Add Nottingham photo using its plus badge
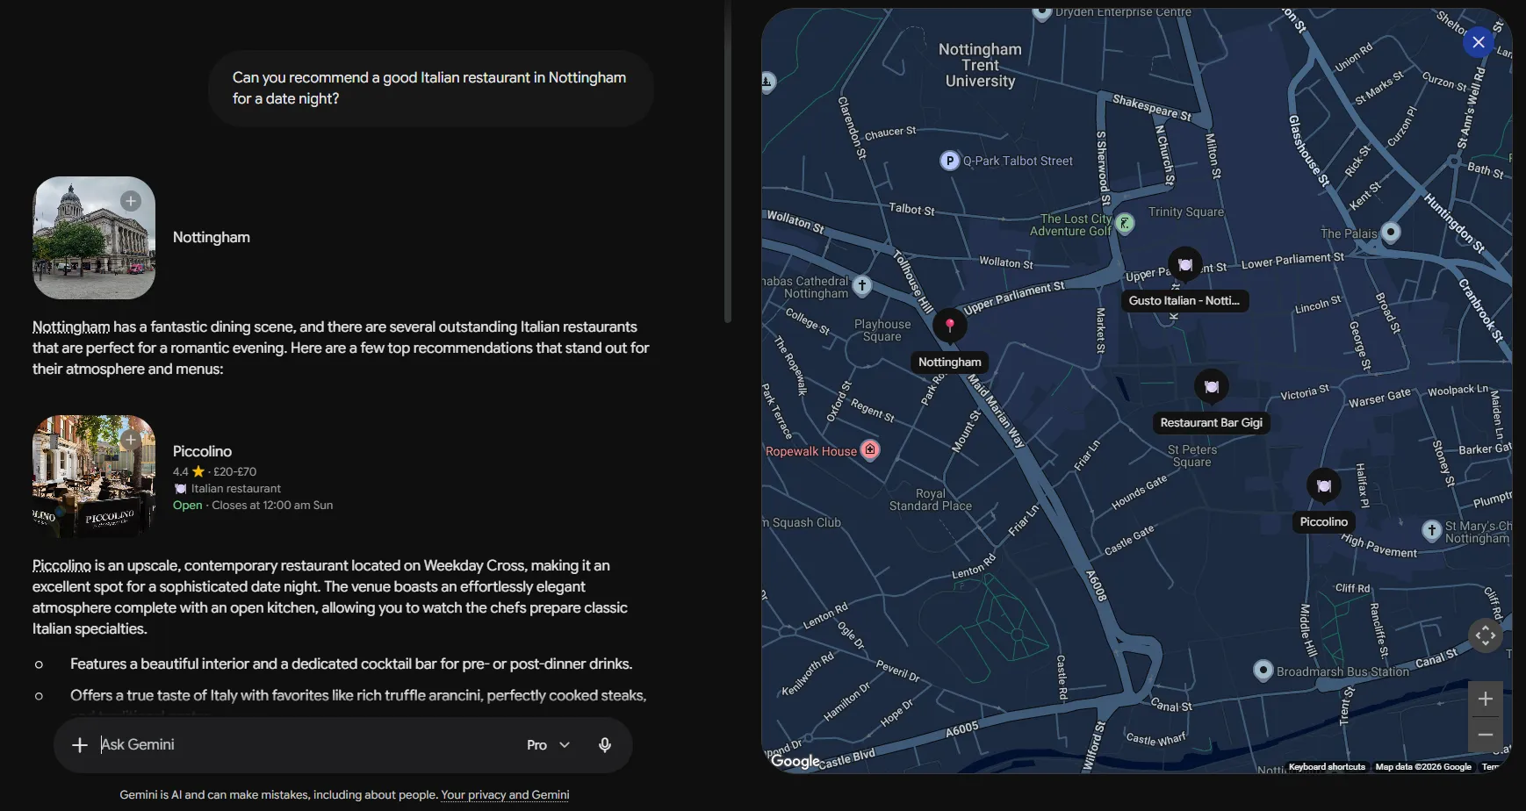This screenshot has width=1526, height=811. pyautogui.click(x=131, y=201)
